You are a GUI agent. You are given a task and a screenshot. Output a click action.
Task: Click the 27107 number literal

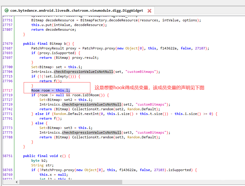click(x=200, y=49)
